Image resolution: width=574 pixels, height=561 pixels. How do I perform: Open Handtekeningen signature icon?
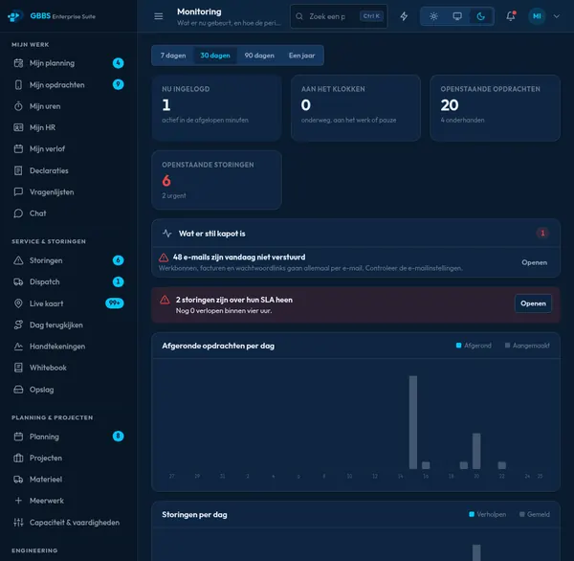tap(18, 347)
